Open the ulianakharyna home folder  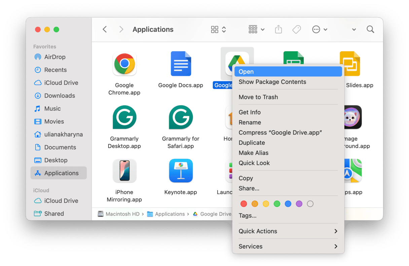click(x=59, y=134)
